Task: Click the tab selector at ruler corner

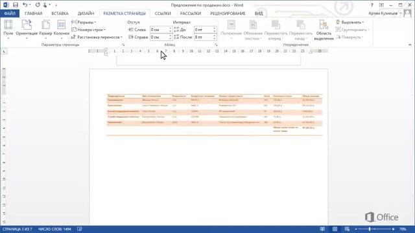Action: [x=4, y=51]
